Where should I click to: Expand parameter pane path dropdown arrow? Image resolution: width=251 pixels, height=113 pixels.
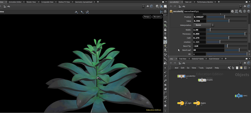[240, 6]
